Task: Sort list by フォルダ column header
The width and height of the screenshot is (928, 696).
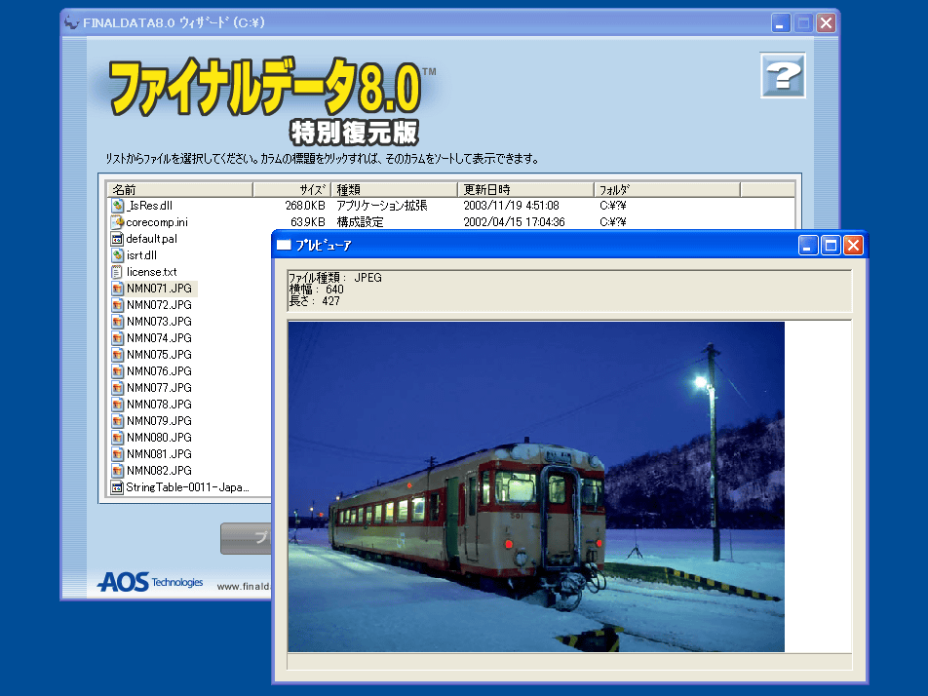Action: [667, 189]
